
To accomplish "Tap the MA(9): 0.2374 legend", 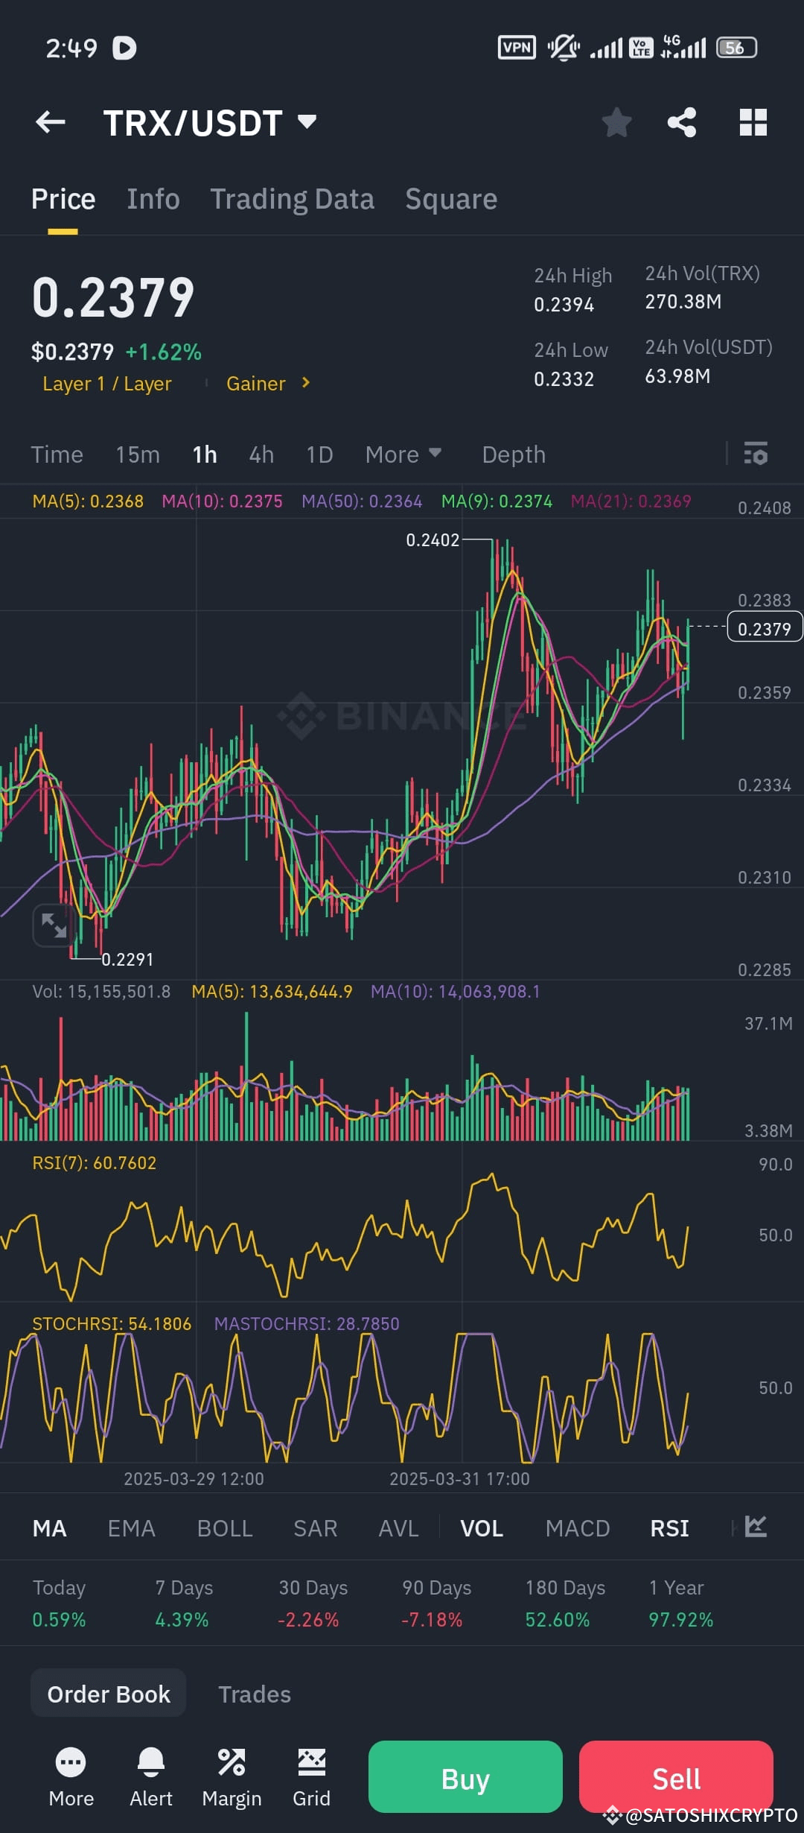I will (497, 501).
